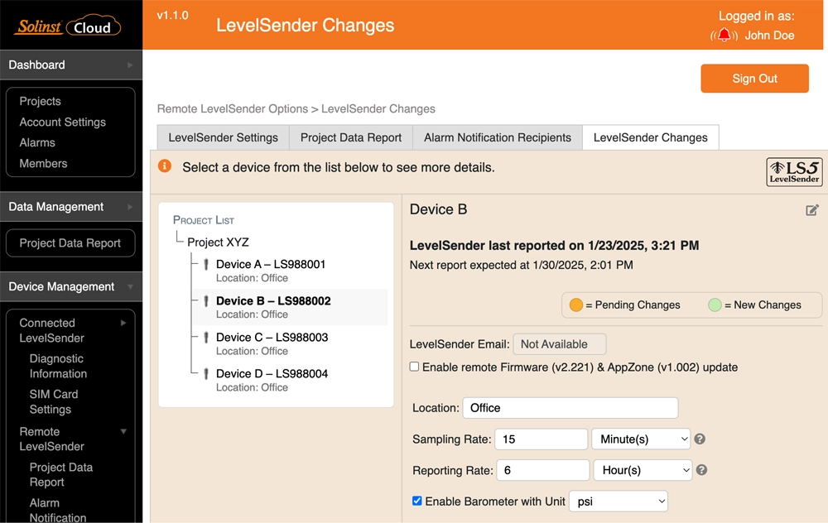The image size is (828, 523).
Task: Select the LevelSender icon beside Device C
Action: tap(205, 338)
